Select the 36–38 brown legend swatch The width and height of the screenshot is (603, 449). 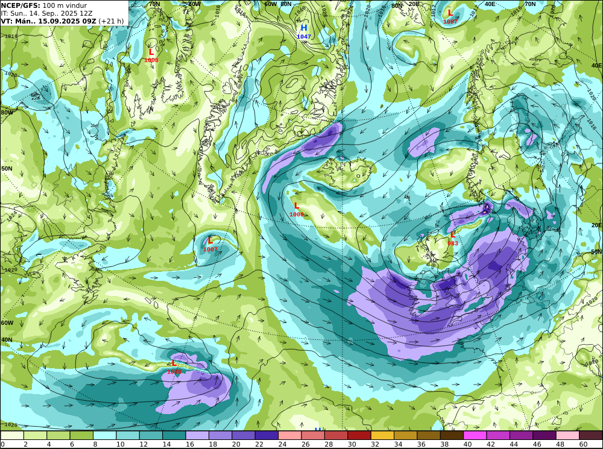click(x=429, y=435)
